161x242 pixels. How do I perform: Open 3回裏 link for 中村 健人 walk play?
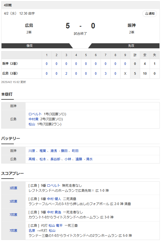click(13, 201)
